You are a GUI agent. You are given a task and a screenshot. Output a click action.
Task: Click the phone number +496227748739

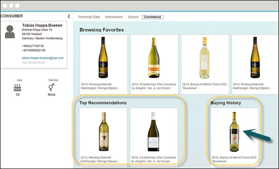coord(33,46)
